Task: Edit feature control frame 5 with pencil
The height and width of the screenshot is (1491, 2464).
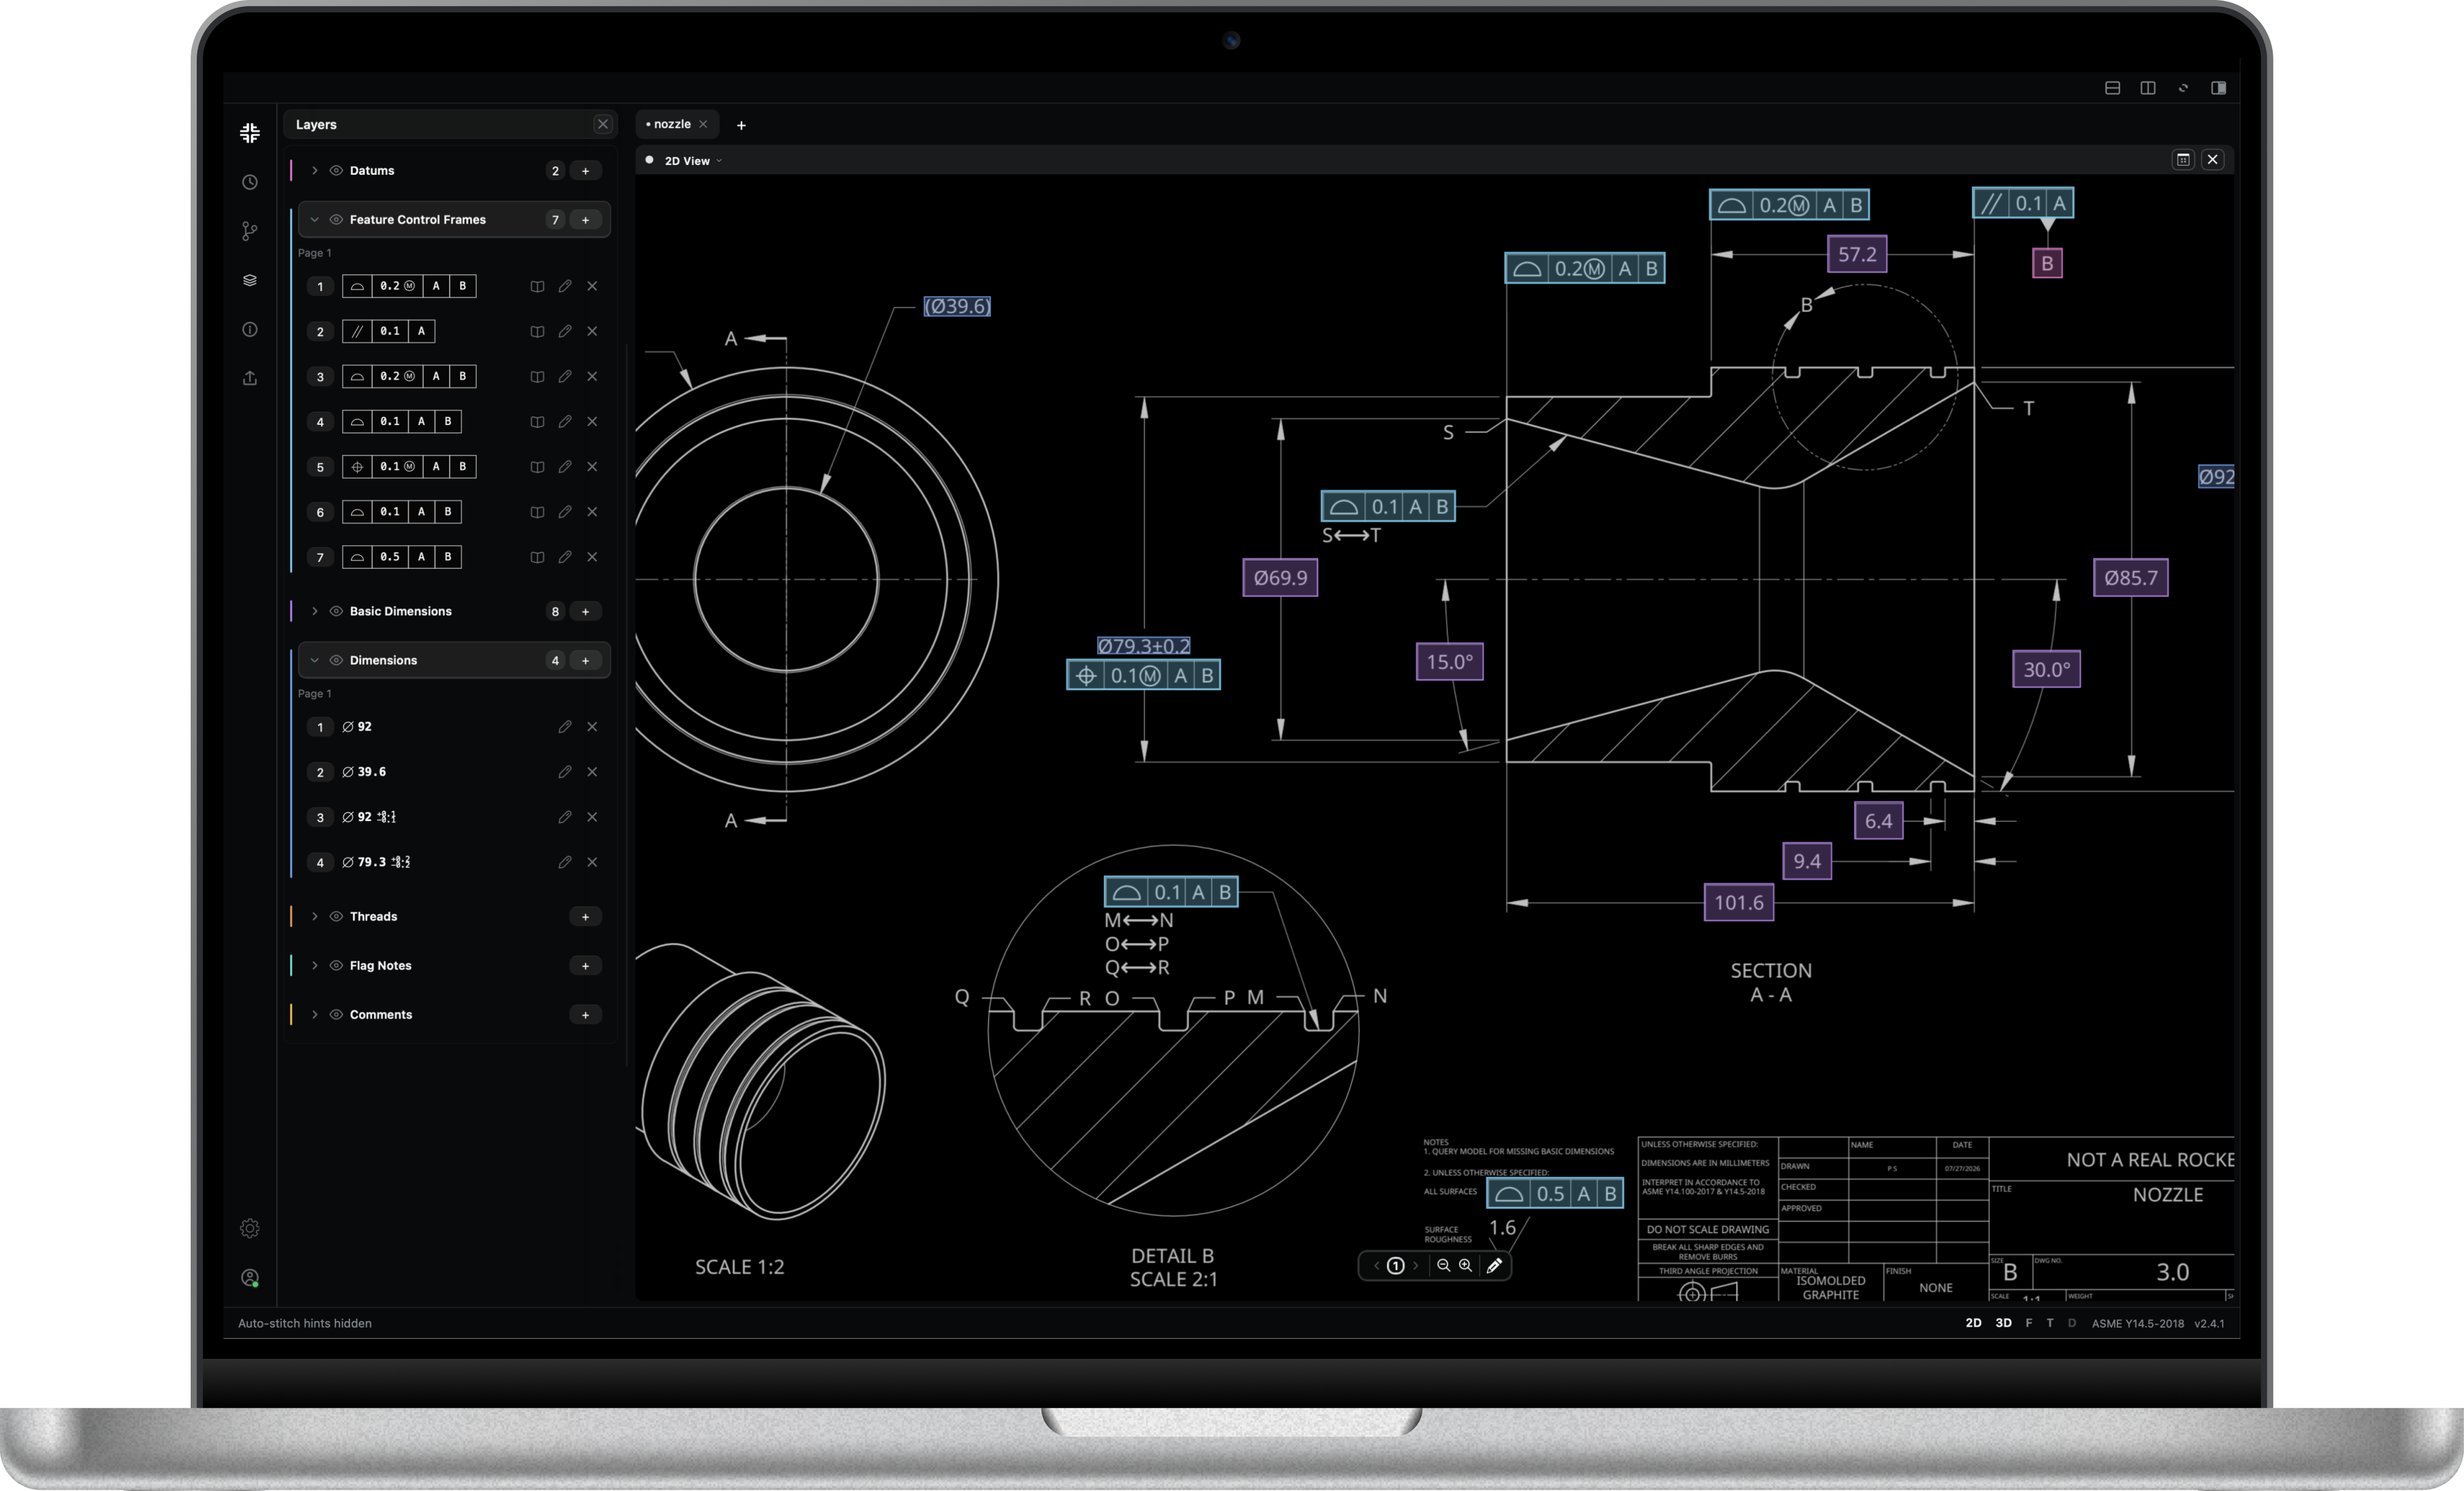Action: [x=565, y=466]
